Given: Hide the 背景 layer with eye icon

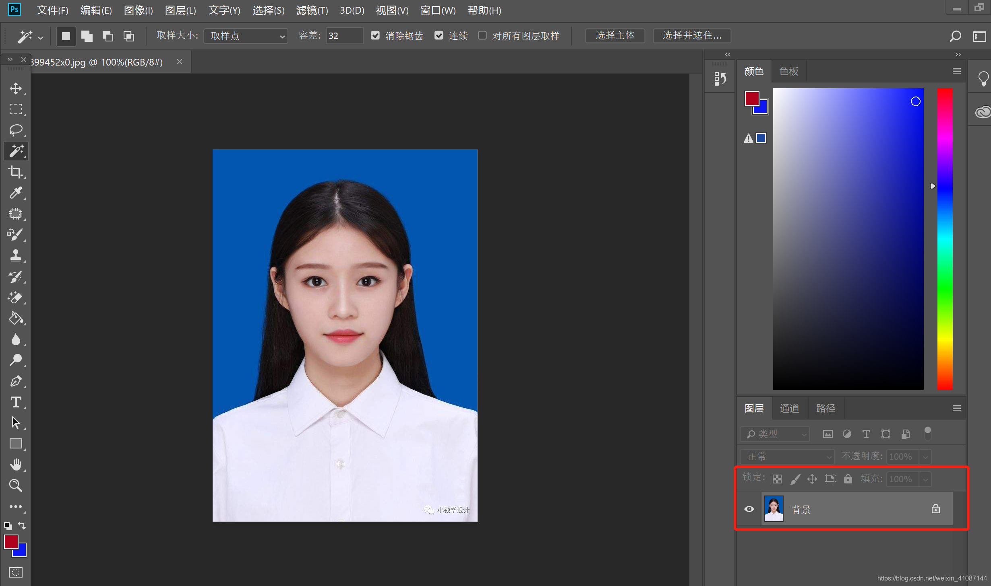Looking at the screenshot, I should coord(749,509).
